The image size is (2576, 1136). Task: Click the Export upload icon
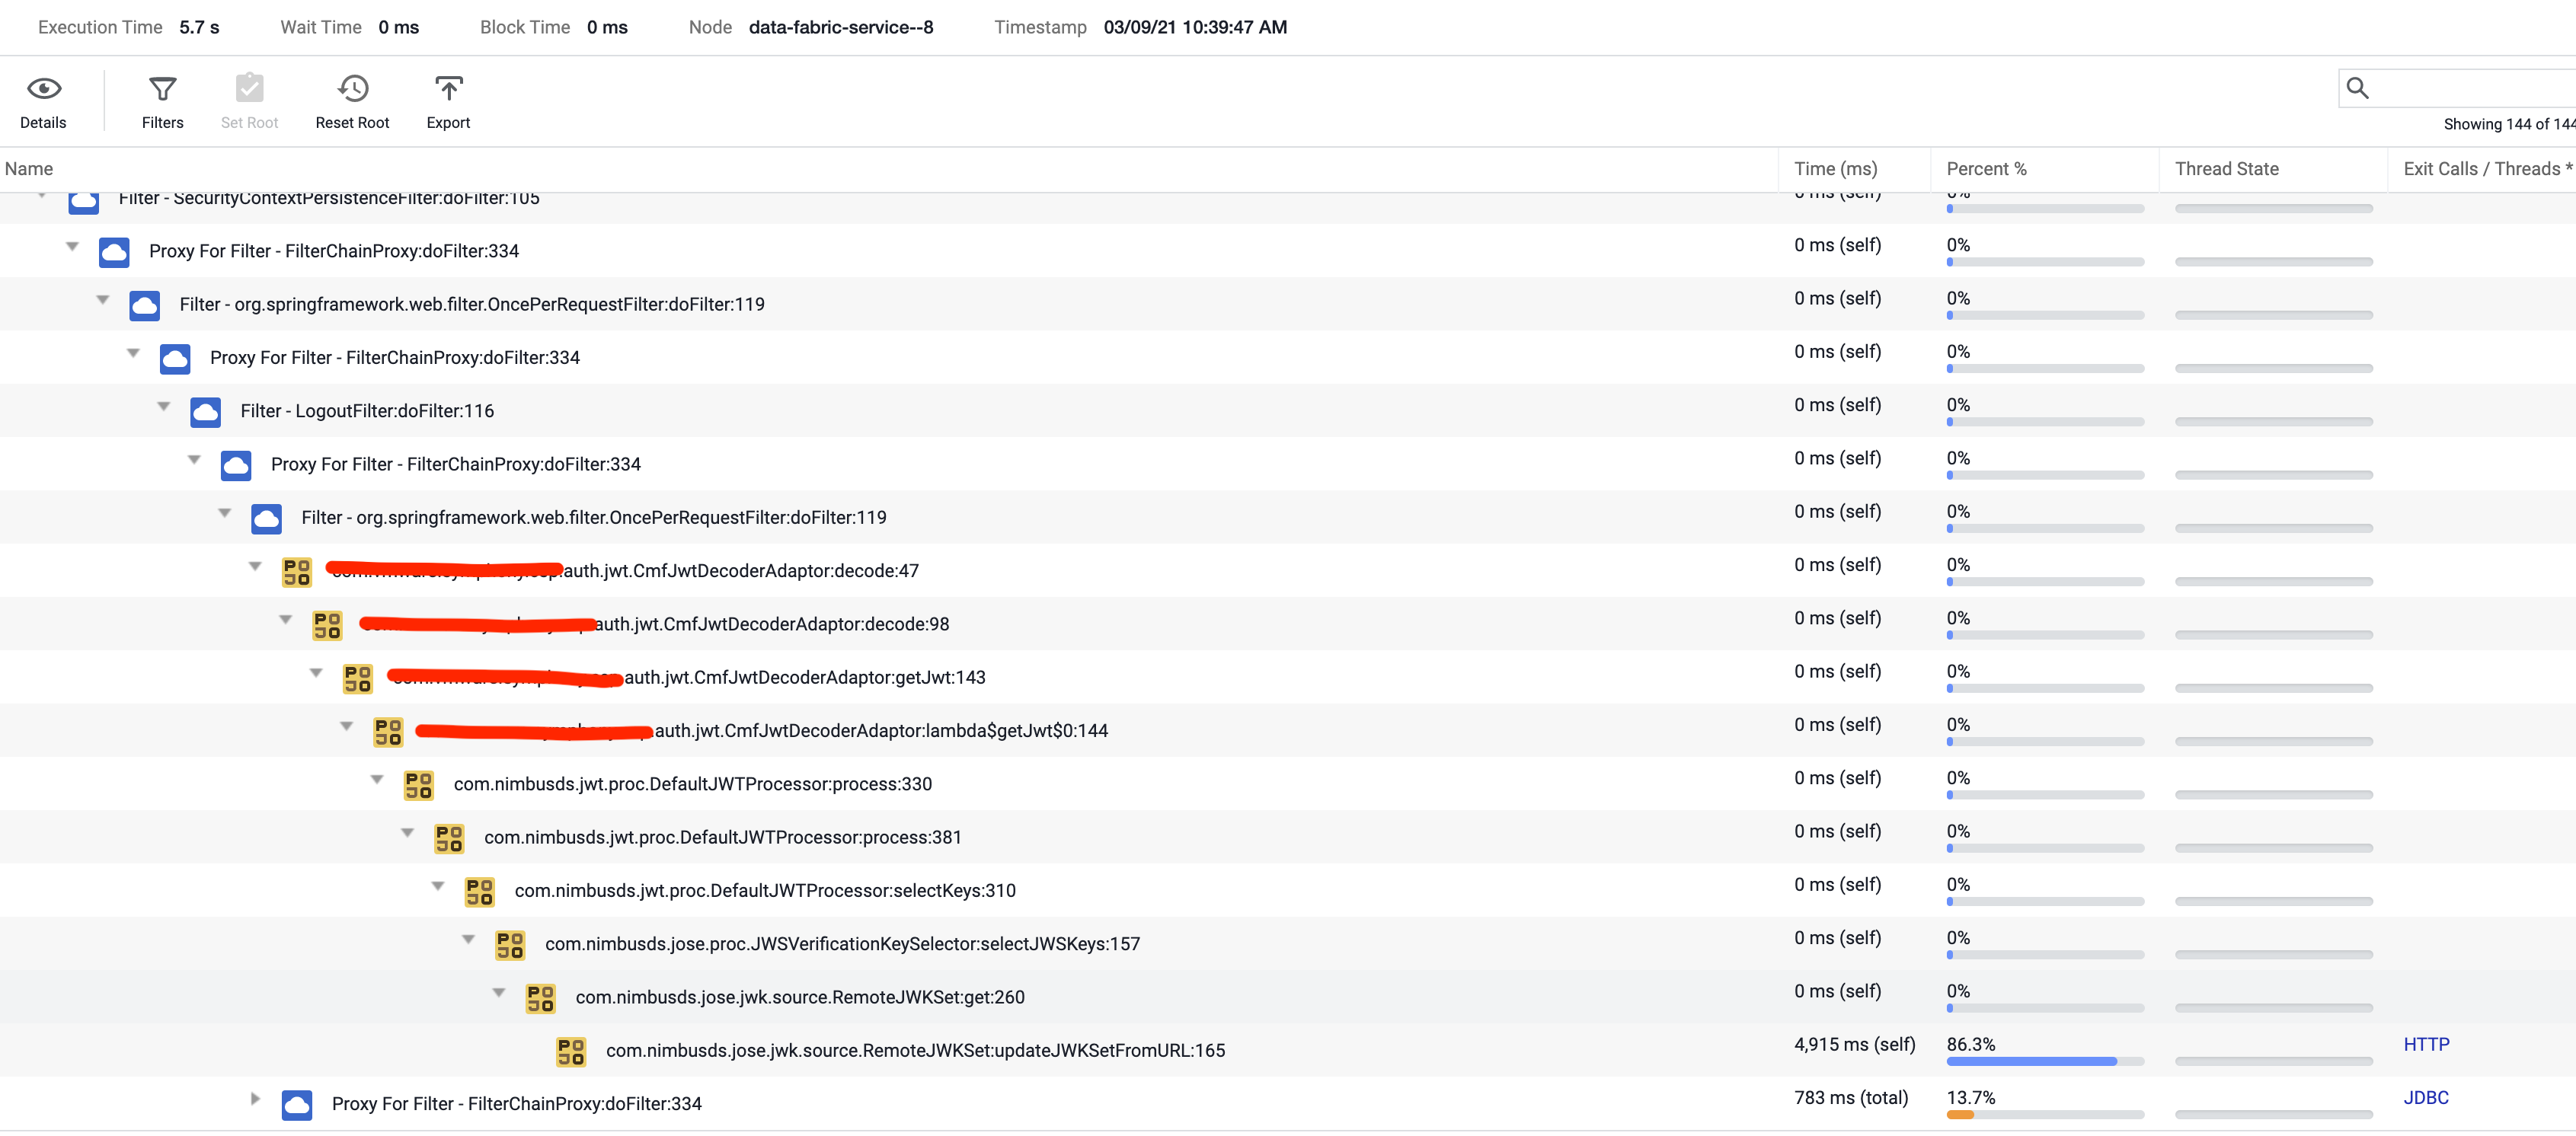coord(448,89)
